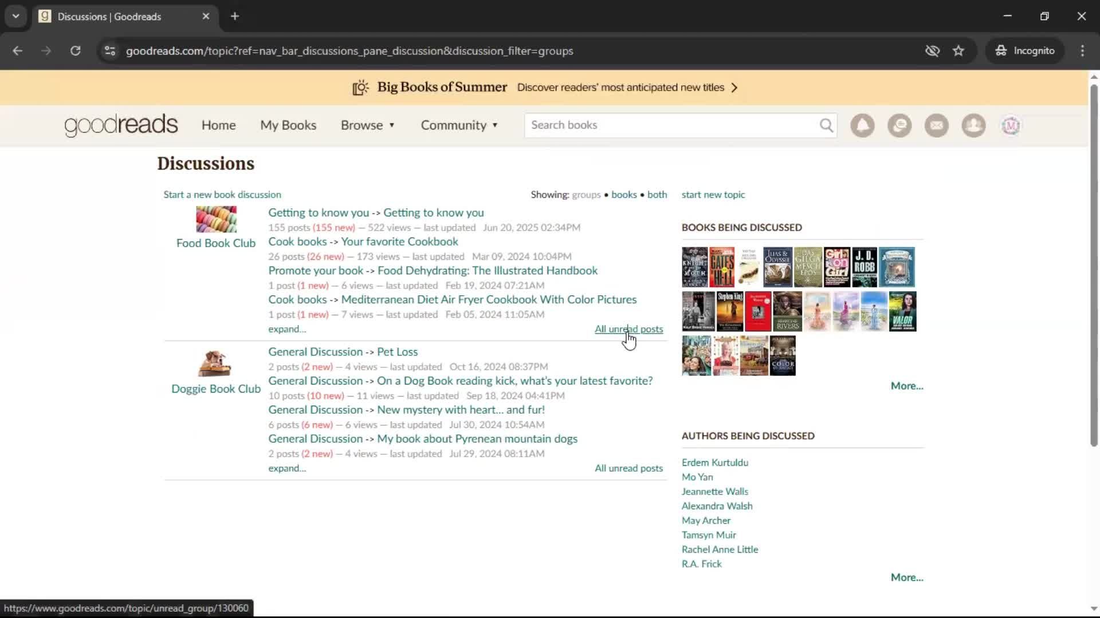Expand the Community dropdown menu
1100x618 pixels.
[459, 125]
